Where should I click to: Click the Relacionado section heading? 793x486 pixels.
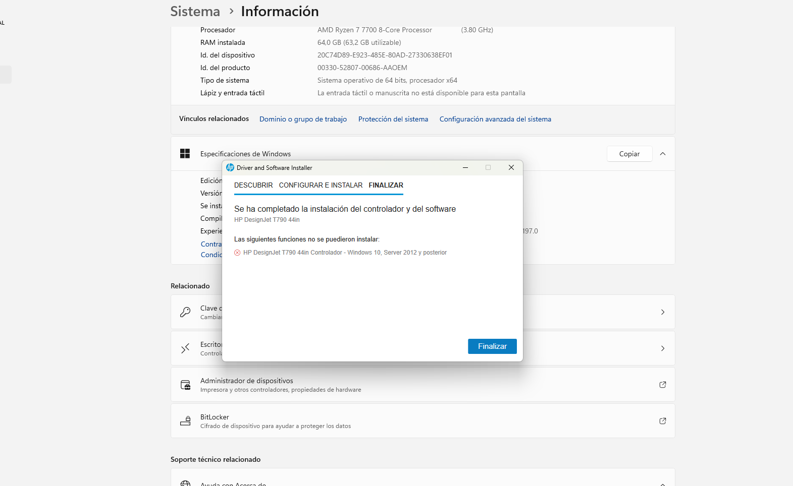pos(190,286)
